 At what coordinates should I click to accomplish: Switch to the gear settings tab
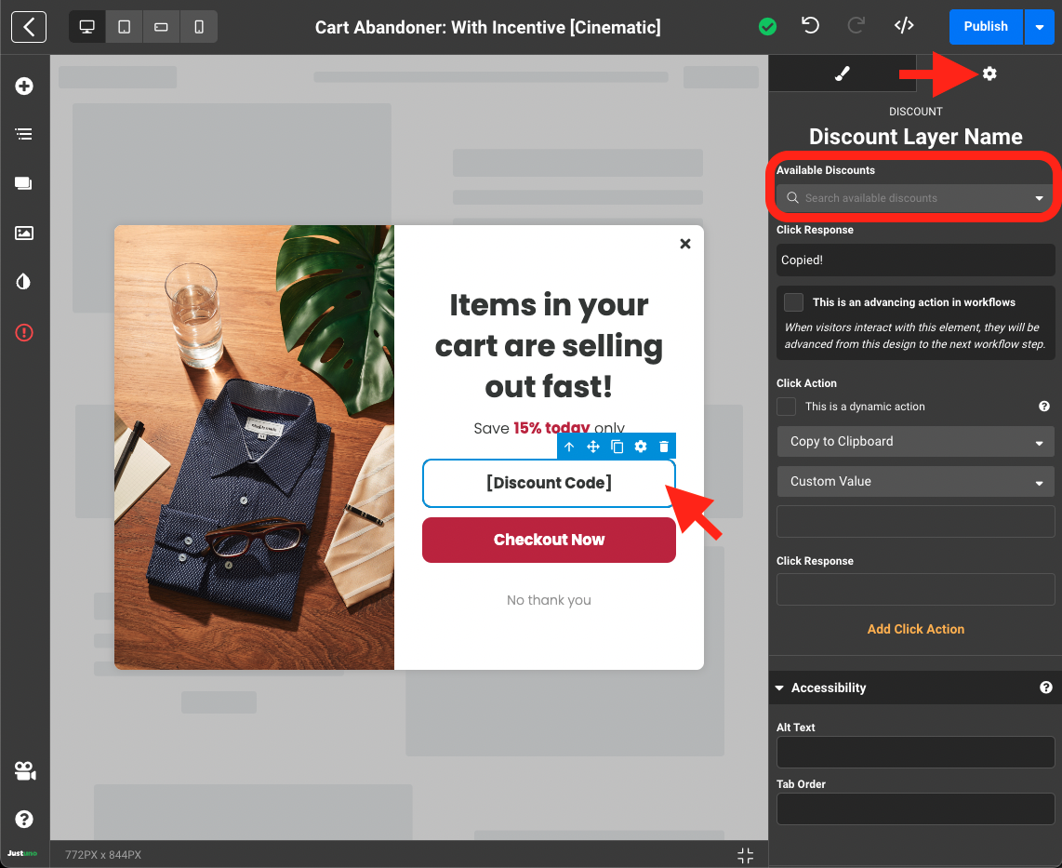click(989, 73)
